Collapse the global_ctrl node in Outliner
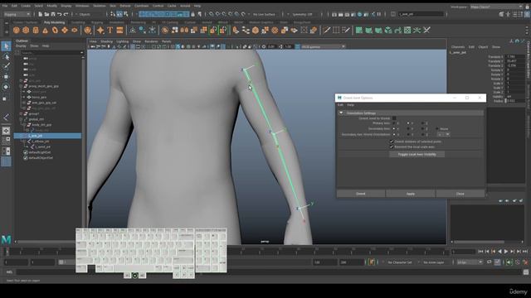The height and width of the screenshot is (298, 531). pyautogui.click(x=21, y=119)
